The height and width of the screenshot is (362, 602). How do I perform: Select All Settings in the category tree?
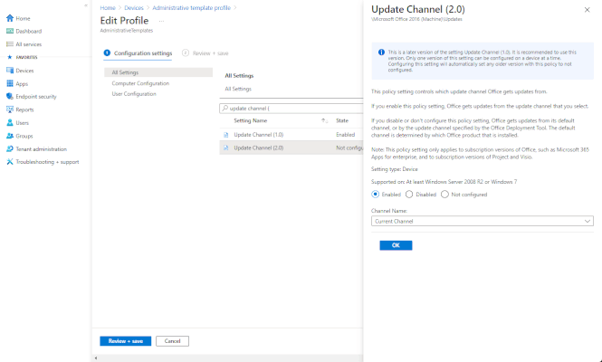tap(158, 72)
